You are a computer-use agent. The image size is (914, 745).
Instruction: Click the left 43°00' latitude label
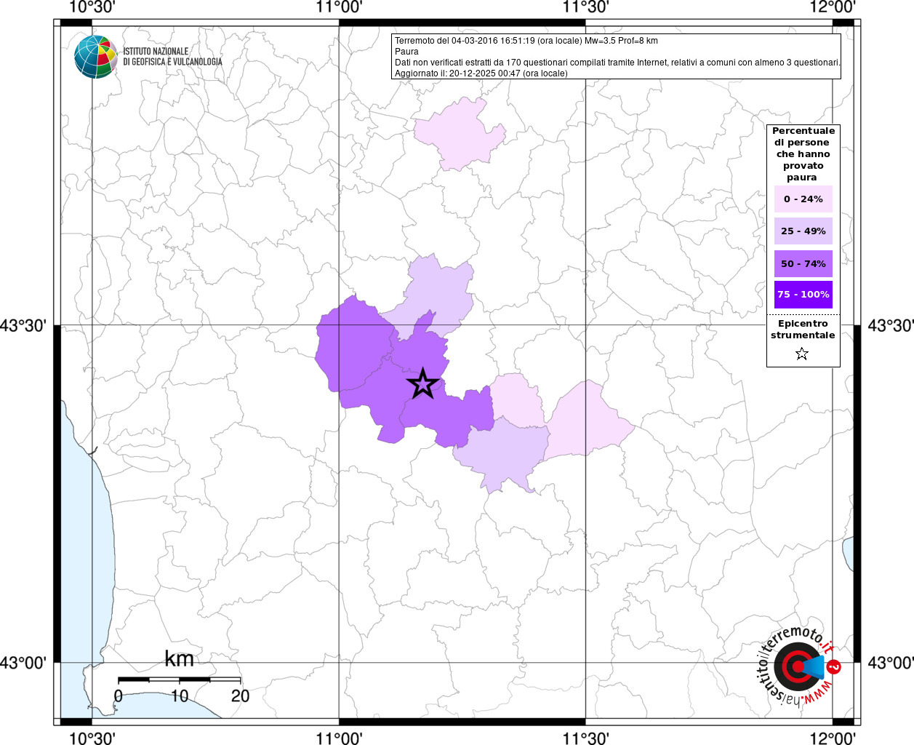(x=23, y=663)
